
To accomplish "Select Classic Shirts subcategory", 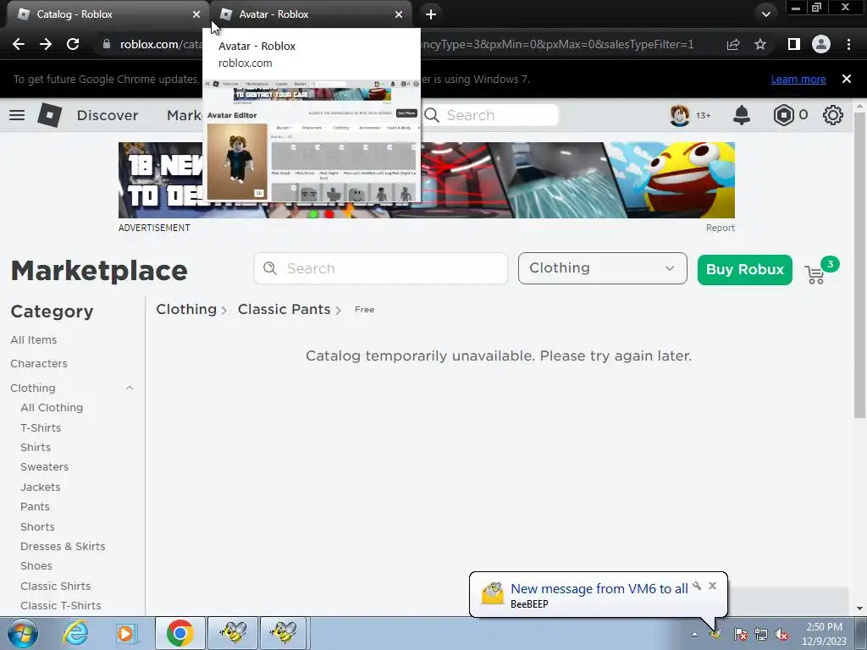I will click(x=55, y=586).
